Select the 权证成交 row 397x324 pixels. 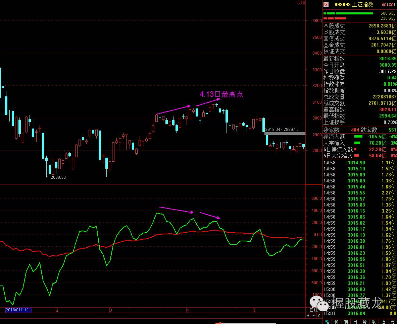point(360,51)
